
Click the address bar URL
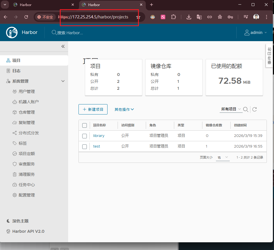pyautogui.click(x=93, y=17)
